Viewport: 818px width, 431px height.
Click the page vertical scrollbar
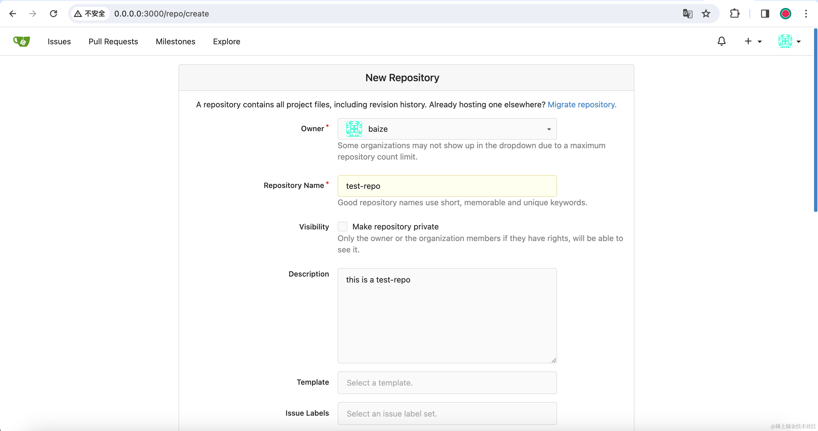tap(815, 120)
